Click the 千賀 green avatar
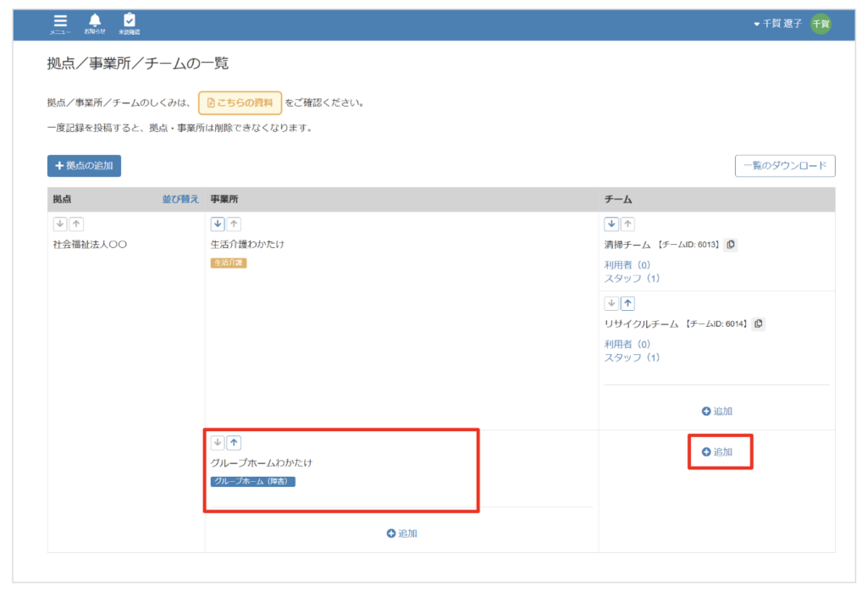This screenshot has height=592, width=867. point(820,24)
